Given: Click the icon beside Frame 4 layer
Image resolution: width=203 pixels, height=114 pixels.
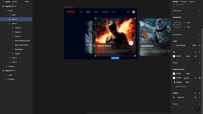Looking at the screenshot, I should [13, 32].
